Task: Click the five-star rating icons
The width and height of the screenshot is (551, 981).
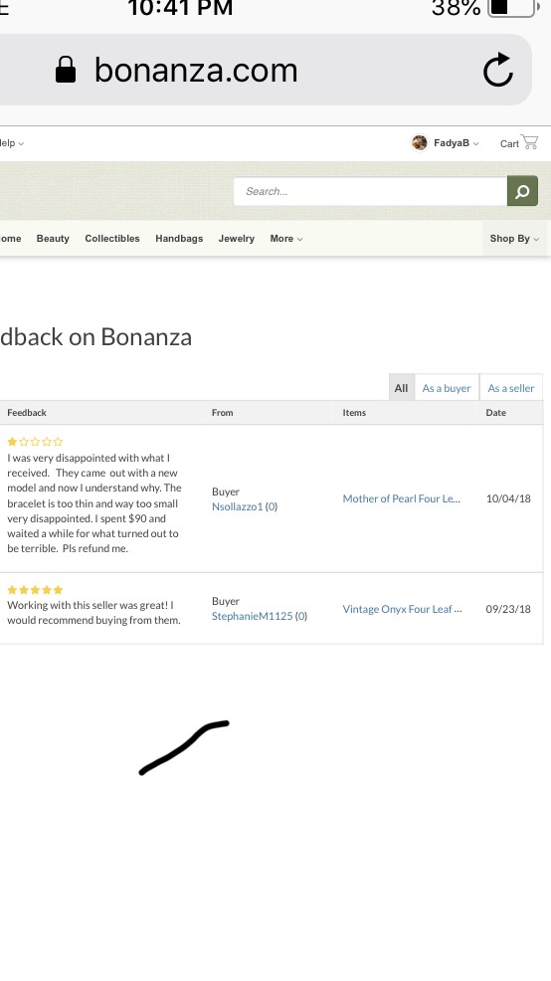Action: 35,590
